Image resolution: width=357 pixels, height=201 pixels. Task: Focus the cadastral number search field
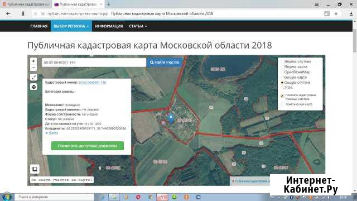94,63
